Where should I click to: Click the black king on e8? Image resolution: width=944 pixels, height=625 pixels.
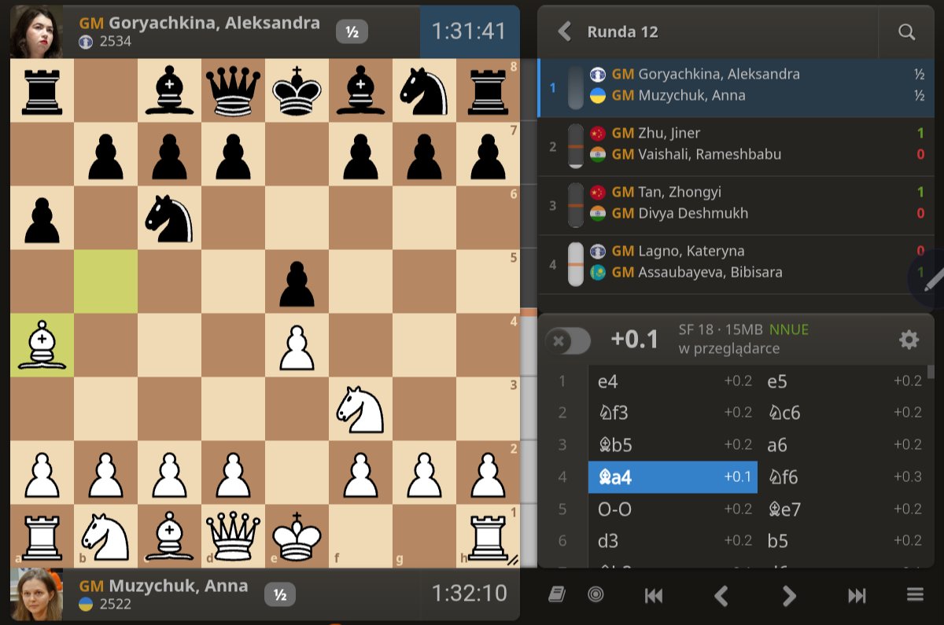click(297, 90)
